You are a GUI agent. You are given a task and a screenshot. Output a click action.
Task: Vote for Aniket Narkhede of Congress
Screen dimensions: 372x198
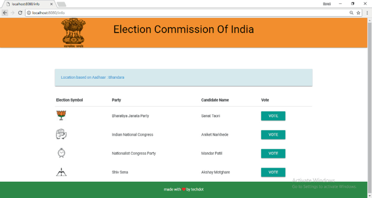click(x=273, y=135)
